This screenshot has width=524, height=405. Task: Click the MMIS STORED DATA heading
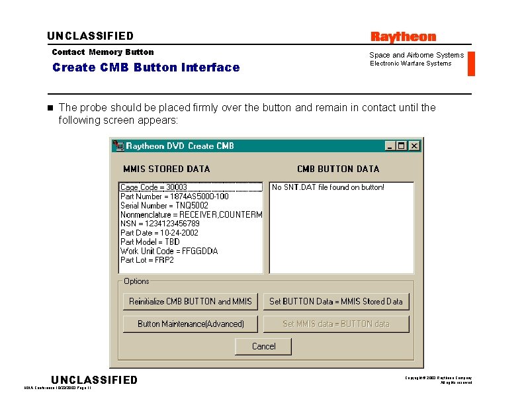click(x=167, y=169)
